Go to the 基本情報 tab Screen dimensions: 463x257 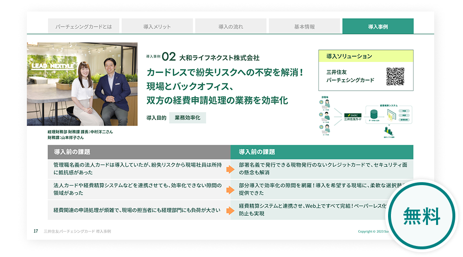tap(305, 26)
